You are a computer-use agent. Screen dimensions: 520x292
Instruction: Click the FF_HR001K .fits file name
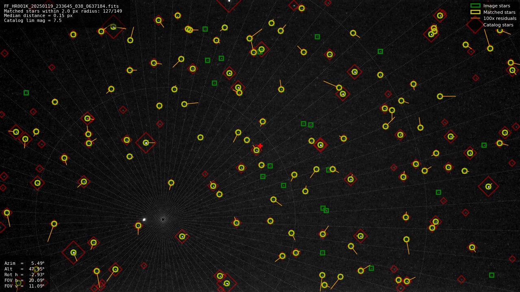point(61,6)
